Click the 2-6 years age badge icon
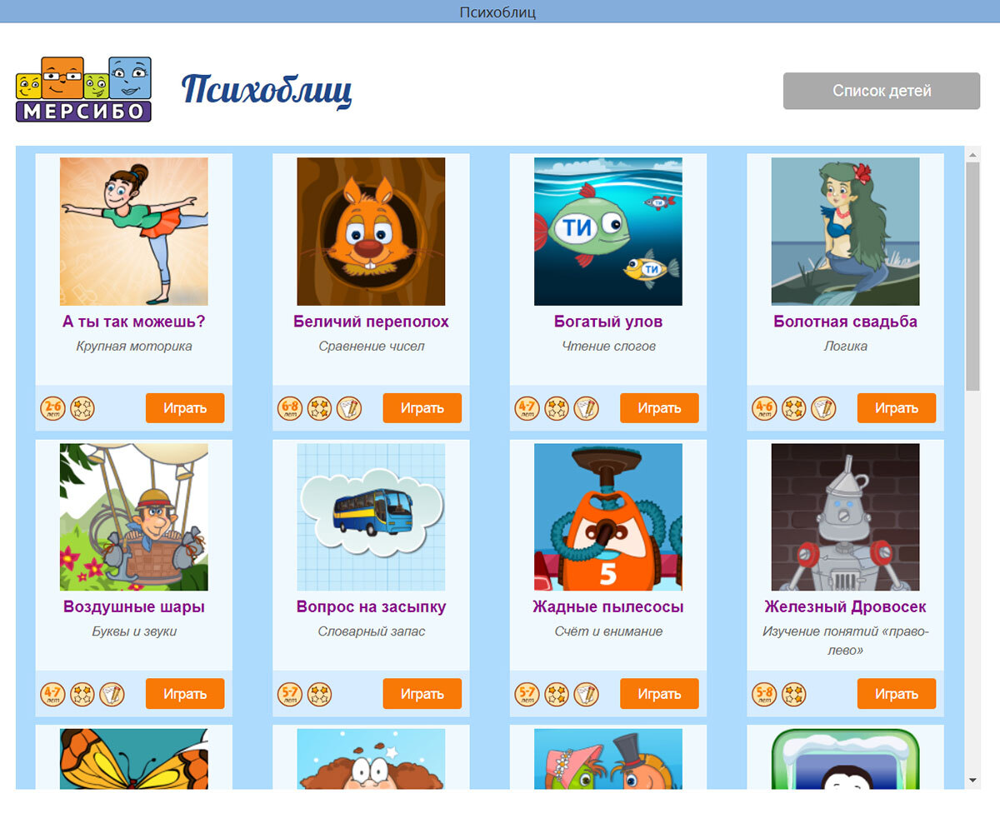 coord(52,408)
